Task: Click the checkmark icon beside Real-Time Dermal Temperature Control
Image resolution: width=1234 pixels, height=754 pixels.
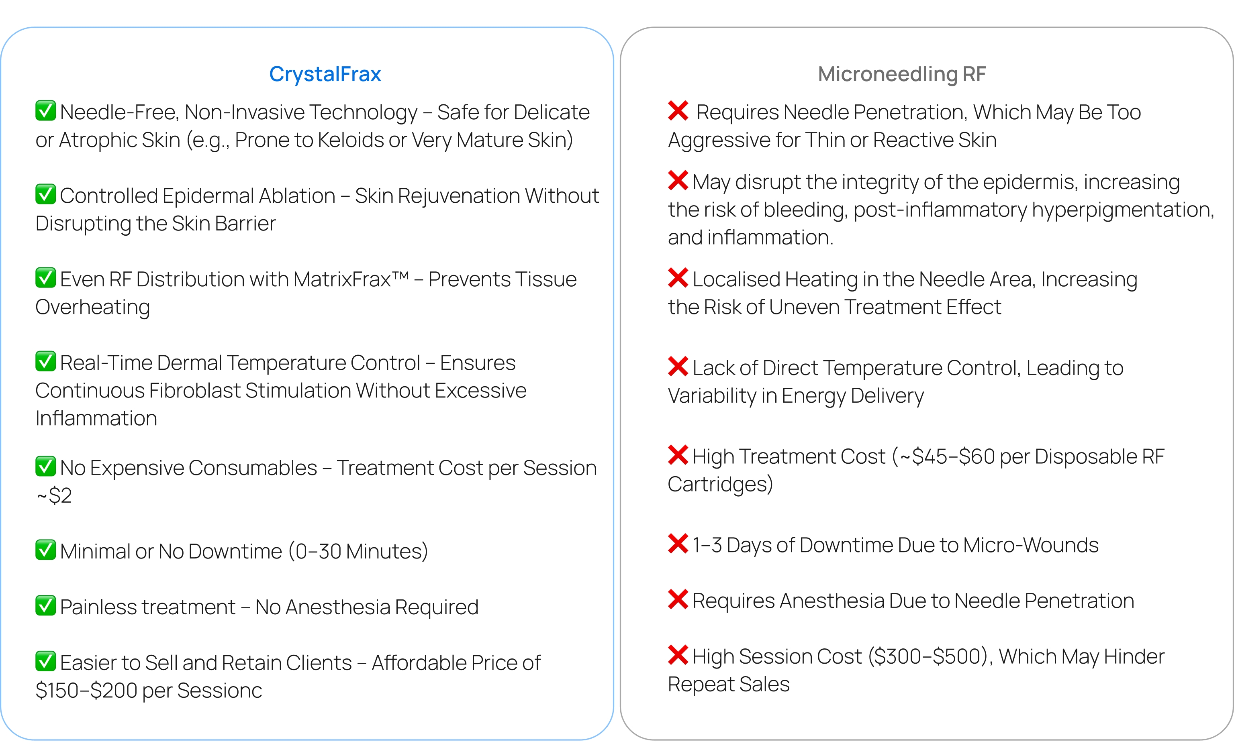Action: [45, 361]
